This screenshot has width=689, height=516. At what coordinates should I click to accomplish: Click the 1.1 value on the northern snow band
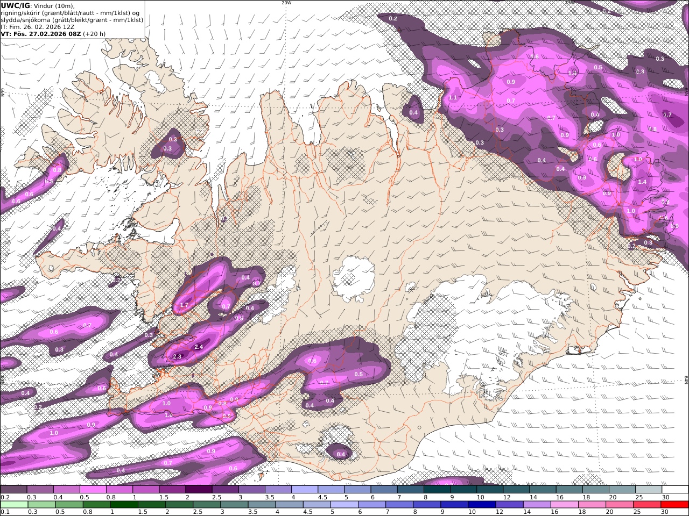(x=453, y=98)
